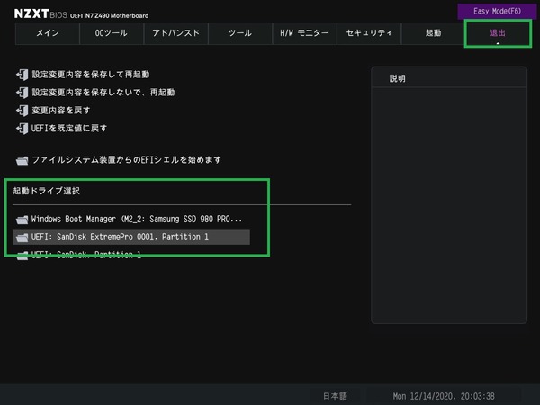Open the H/W モニター tab

tap(304, 33)
